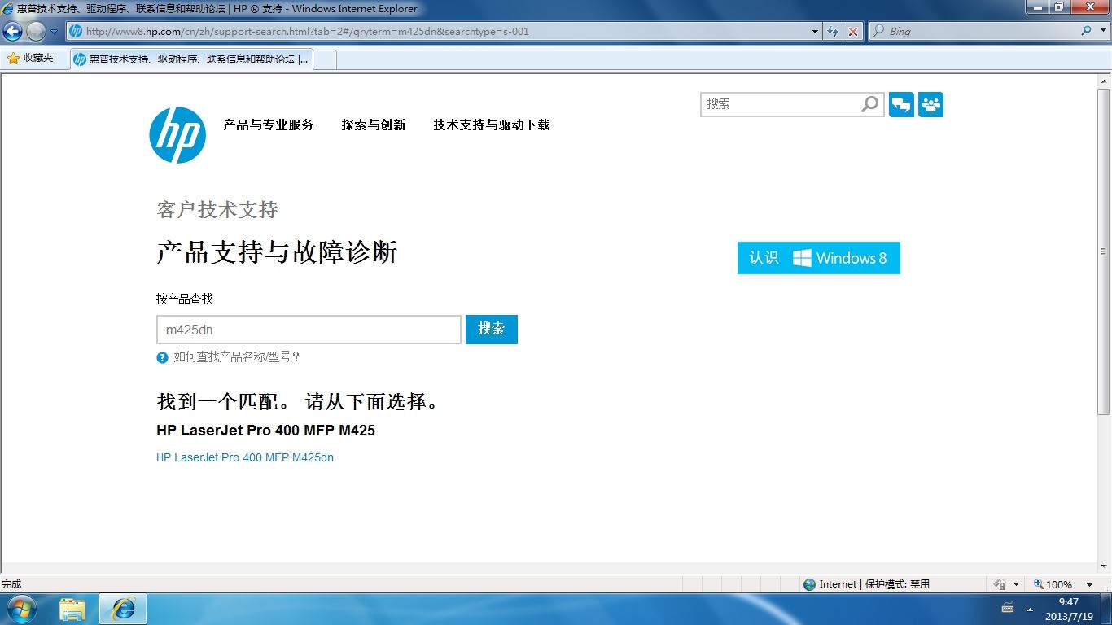This screenshot has width=1112, height=625.
Task: Open the blue chat bubbles icon
Action: [901, 105]
